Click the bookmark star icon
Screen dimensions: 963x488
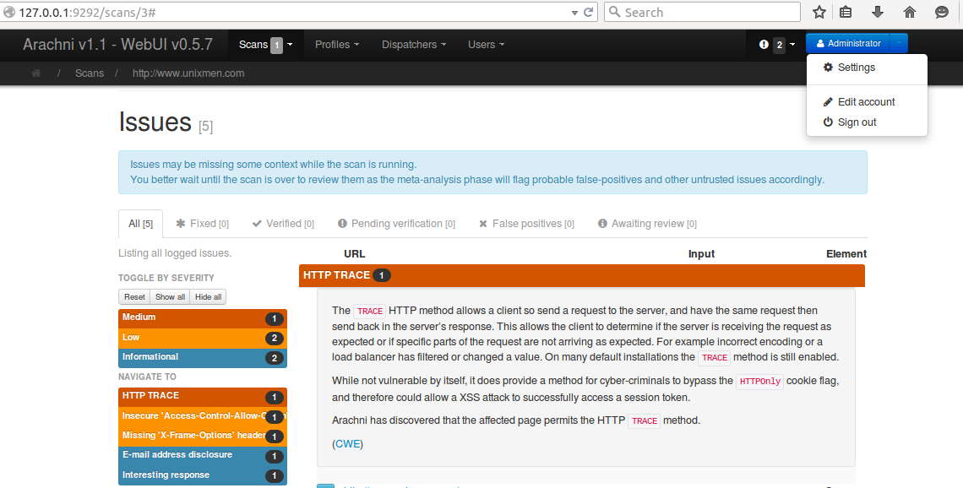tap(819, 12)
